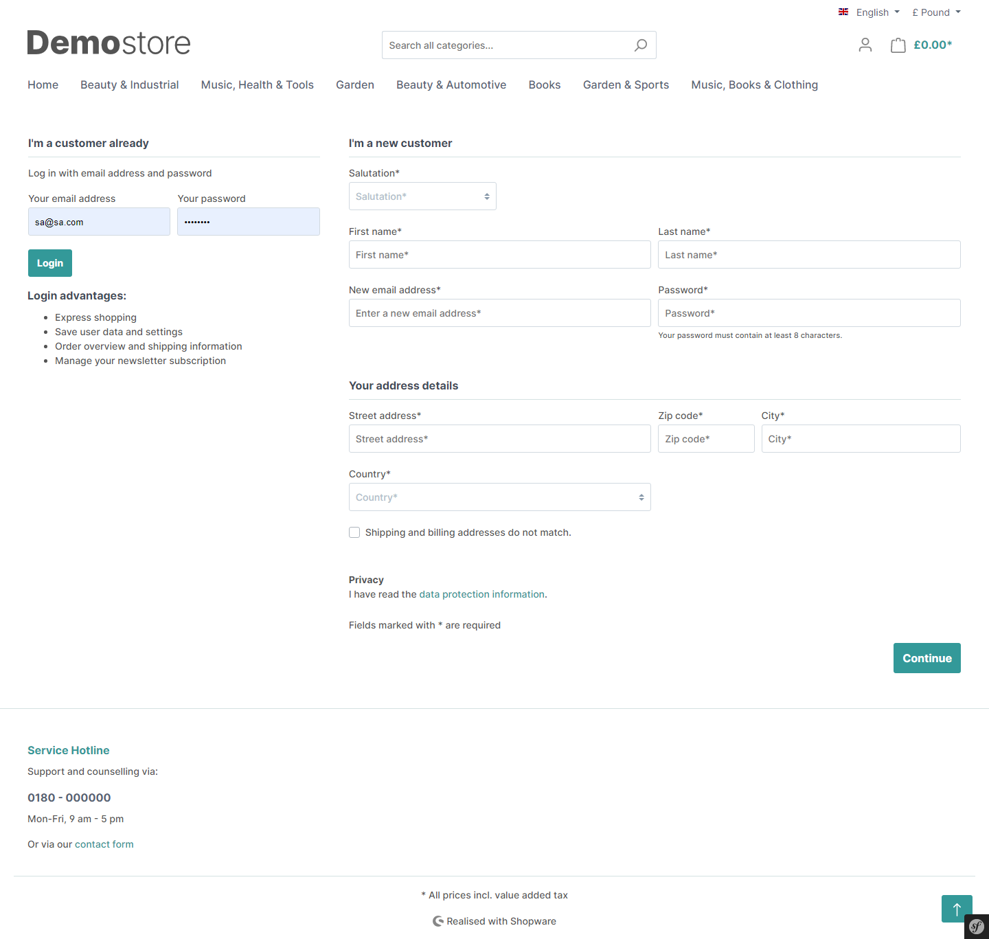989x939 pixels.
Task: Open the Garden category
Action: (x=355, y=84)
